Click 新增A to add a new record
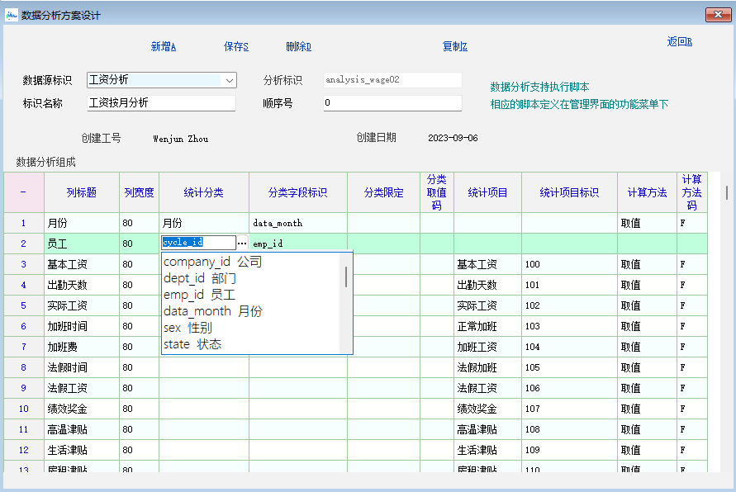736x492 pixels. coord(164,47)
